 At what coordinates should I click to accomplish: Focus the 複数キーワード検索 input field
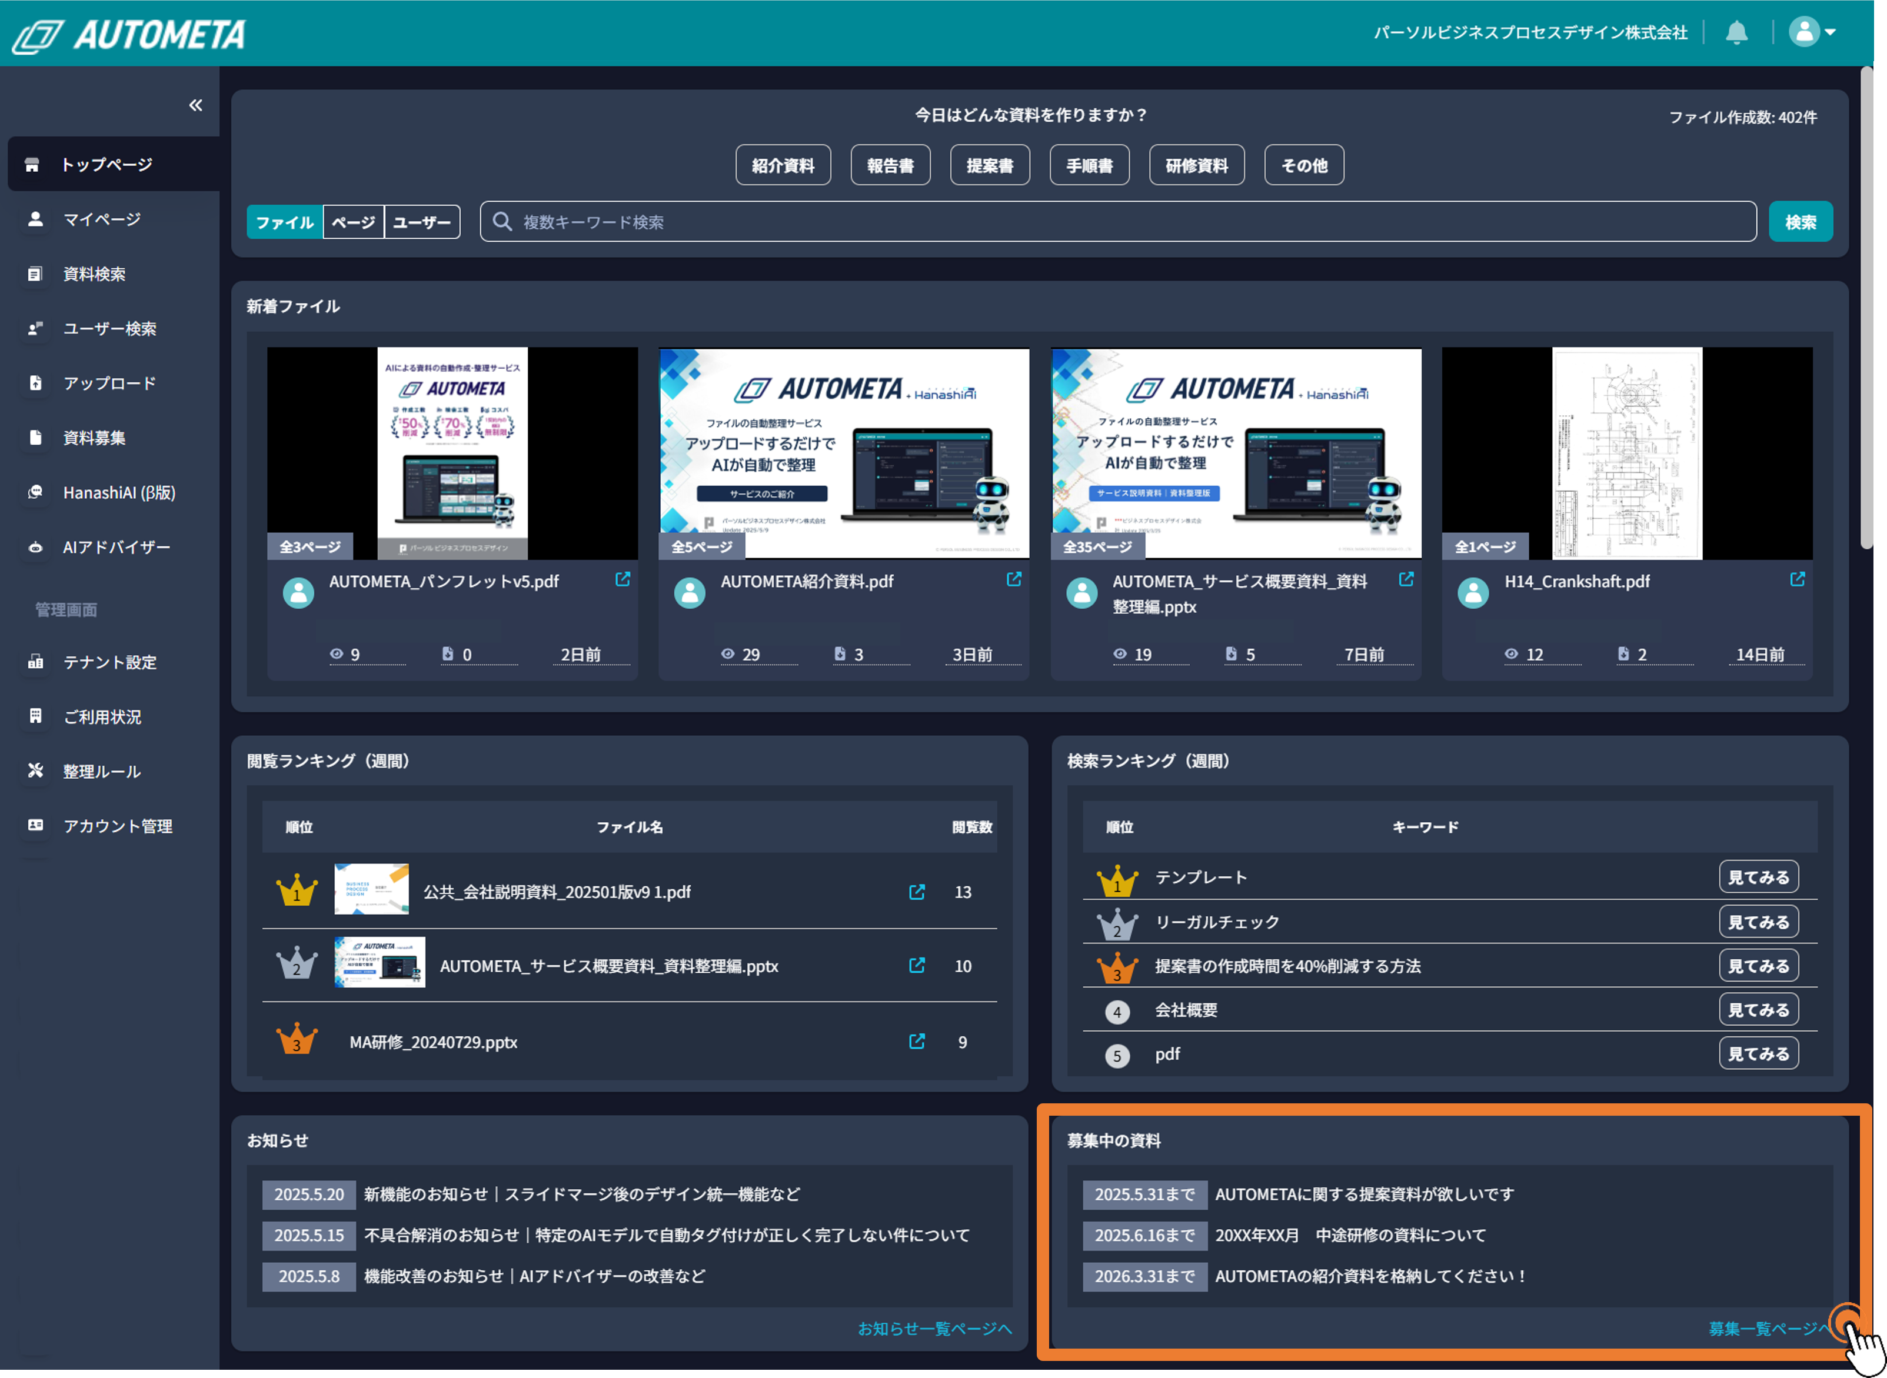pyautogui.click(x=1117, y=222)
